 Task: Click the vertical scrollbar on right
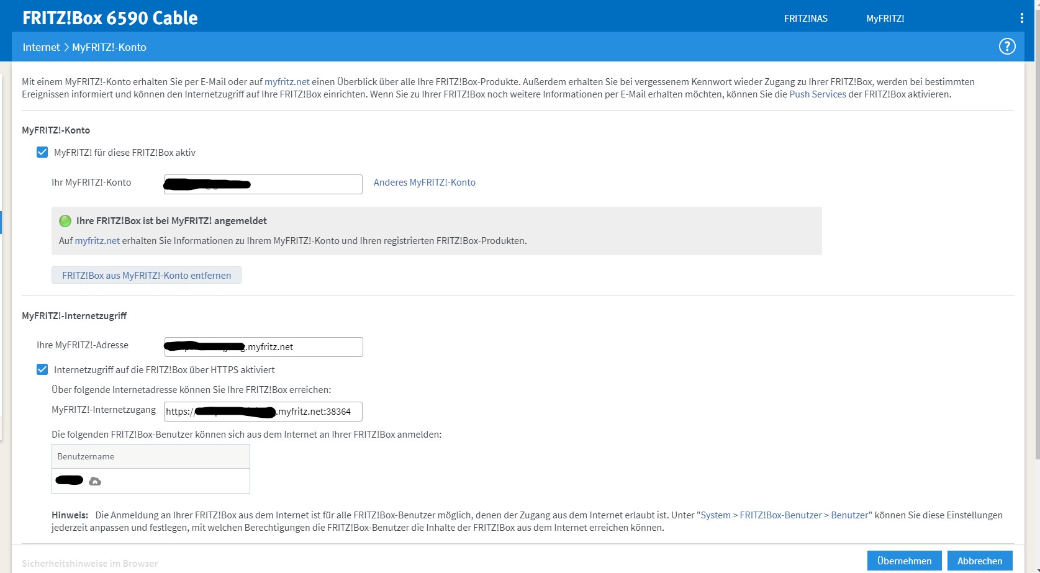tap(1036, 248)
